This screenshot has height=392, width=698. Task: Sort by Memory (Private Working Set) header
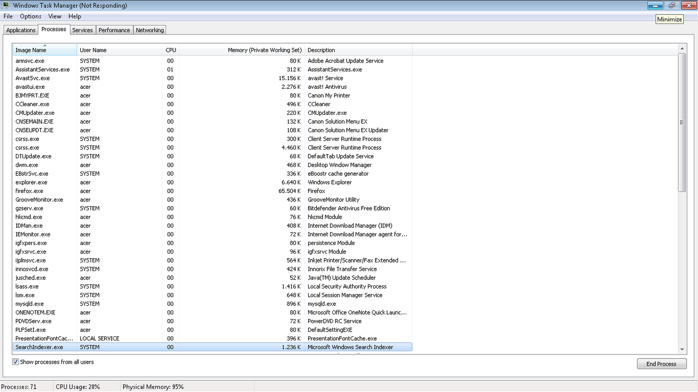pyautogui.click(x=242, y=50)
